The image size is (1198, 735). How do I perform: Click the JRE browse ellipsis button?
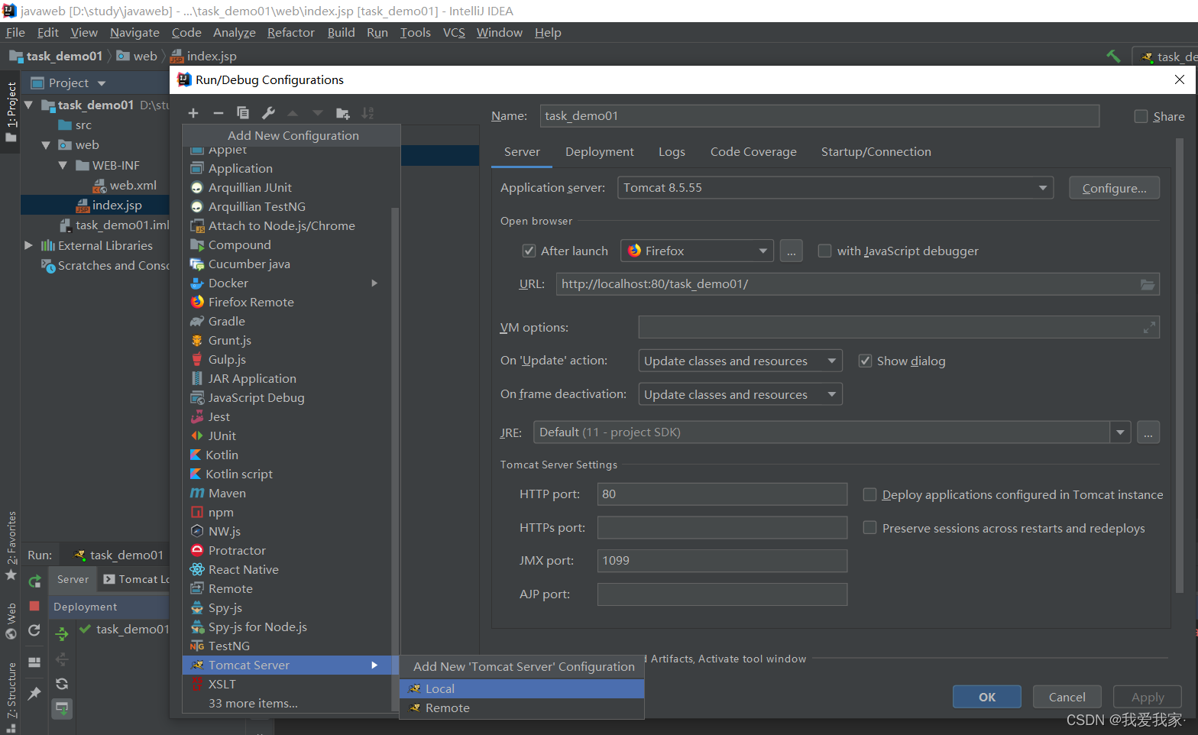(1148, 432)
